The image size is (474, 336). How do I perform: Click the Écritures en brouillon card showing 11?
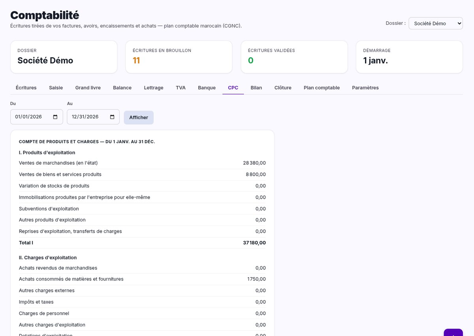(179, 57)
